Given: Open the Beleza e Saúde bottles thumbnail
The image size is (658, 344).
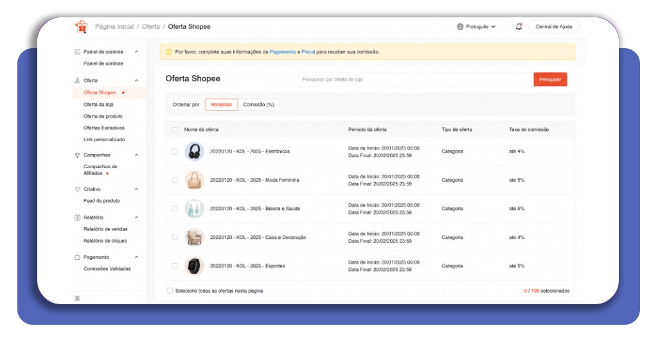Looking at the screenshot, I should [194, 209].
